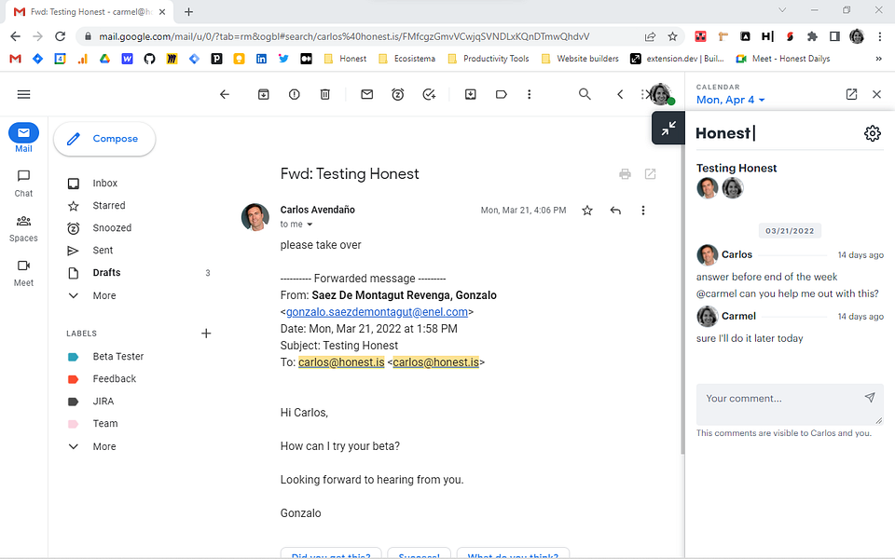
Task: Click the first carlos@honest.is link
Action: (x=341, y=362)
